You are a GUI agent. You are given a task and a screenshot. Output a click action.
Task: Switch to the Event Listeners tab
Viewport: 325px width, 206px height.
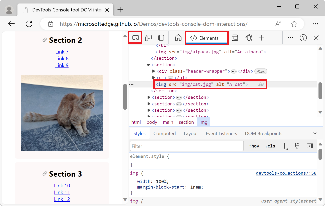221,133
